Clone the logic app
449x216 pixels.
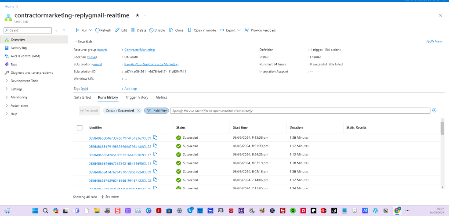[177, 30]
